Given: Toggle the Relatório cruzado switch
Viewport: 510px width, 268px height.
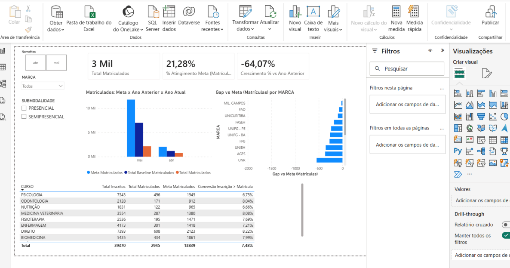Looking at the screenshot, I should click(x=506, y=225).
